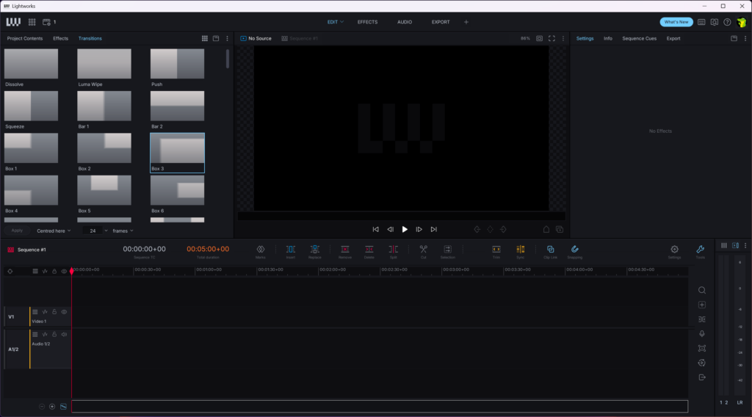Click the timeline magnifier search icon
The image size is (752, 417).
point(701,291)
